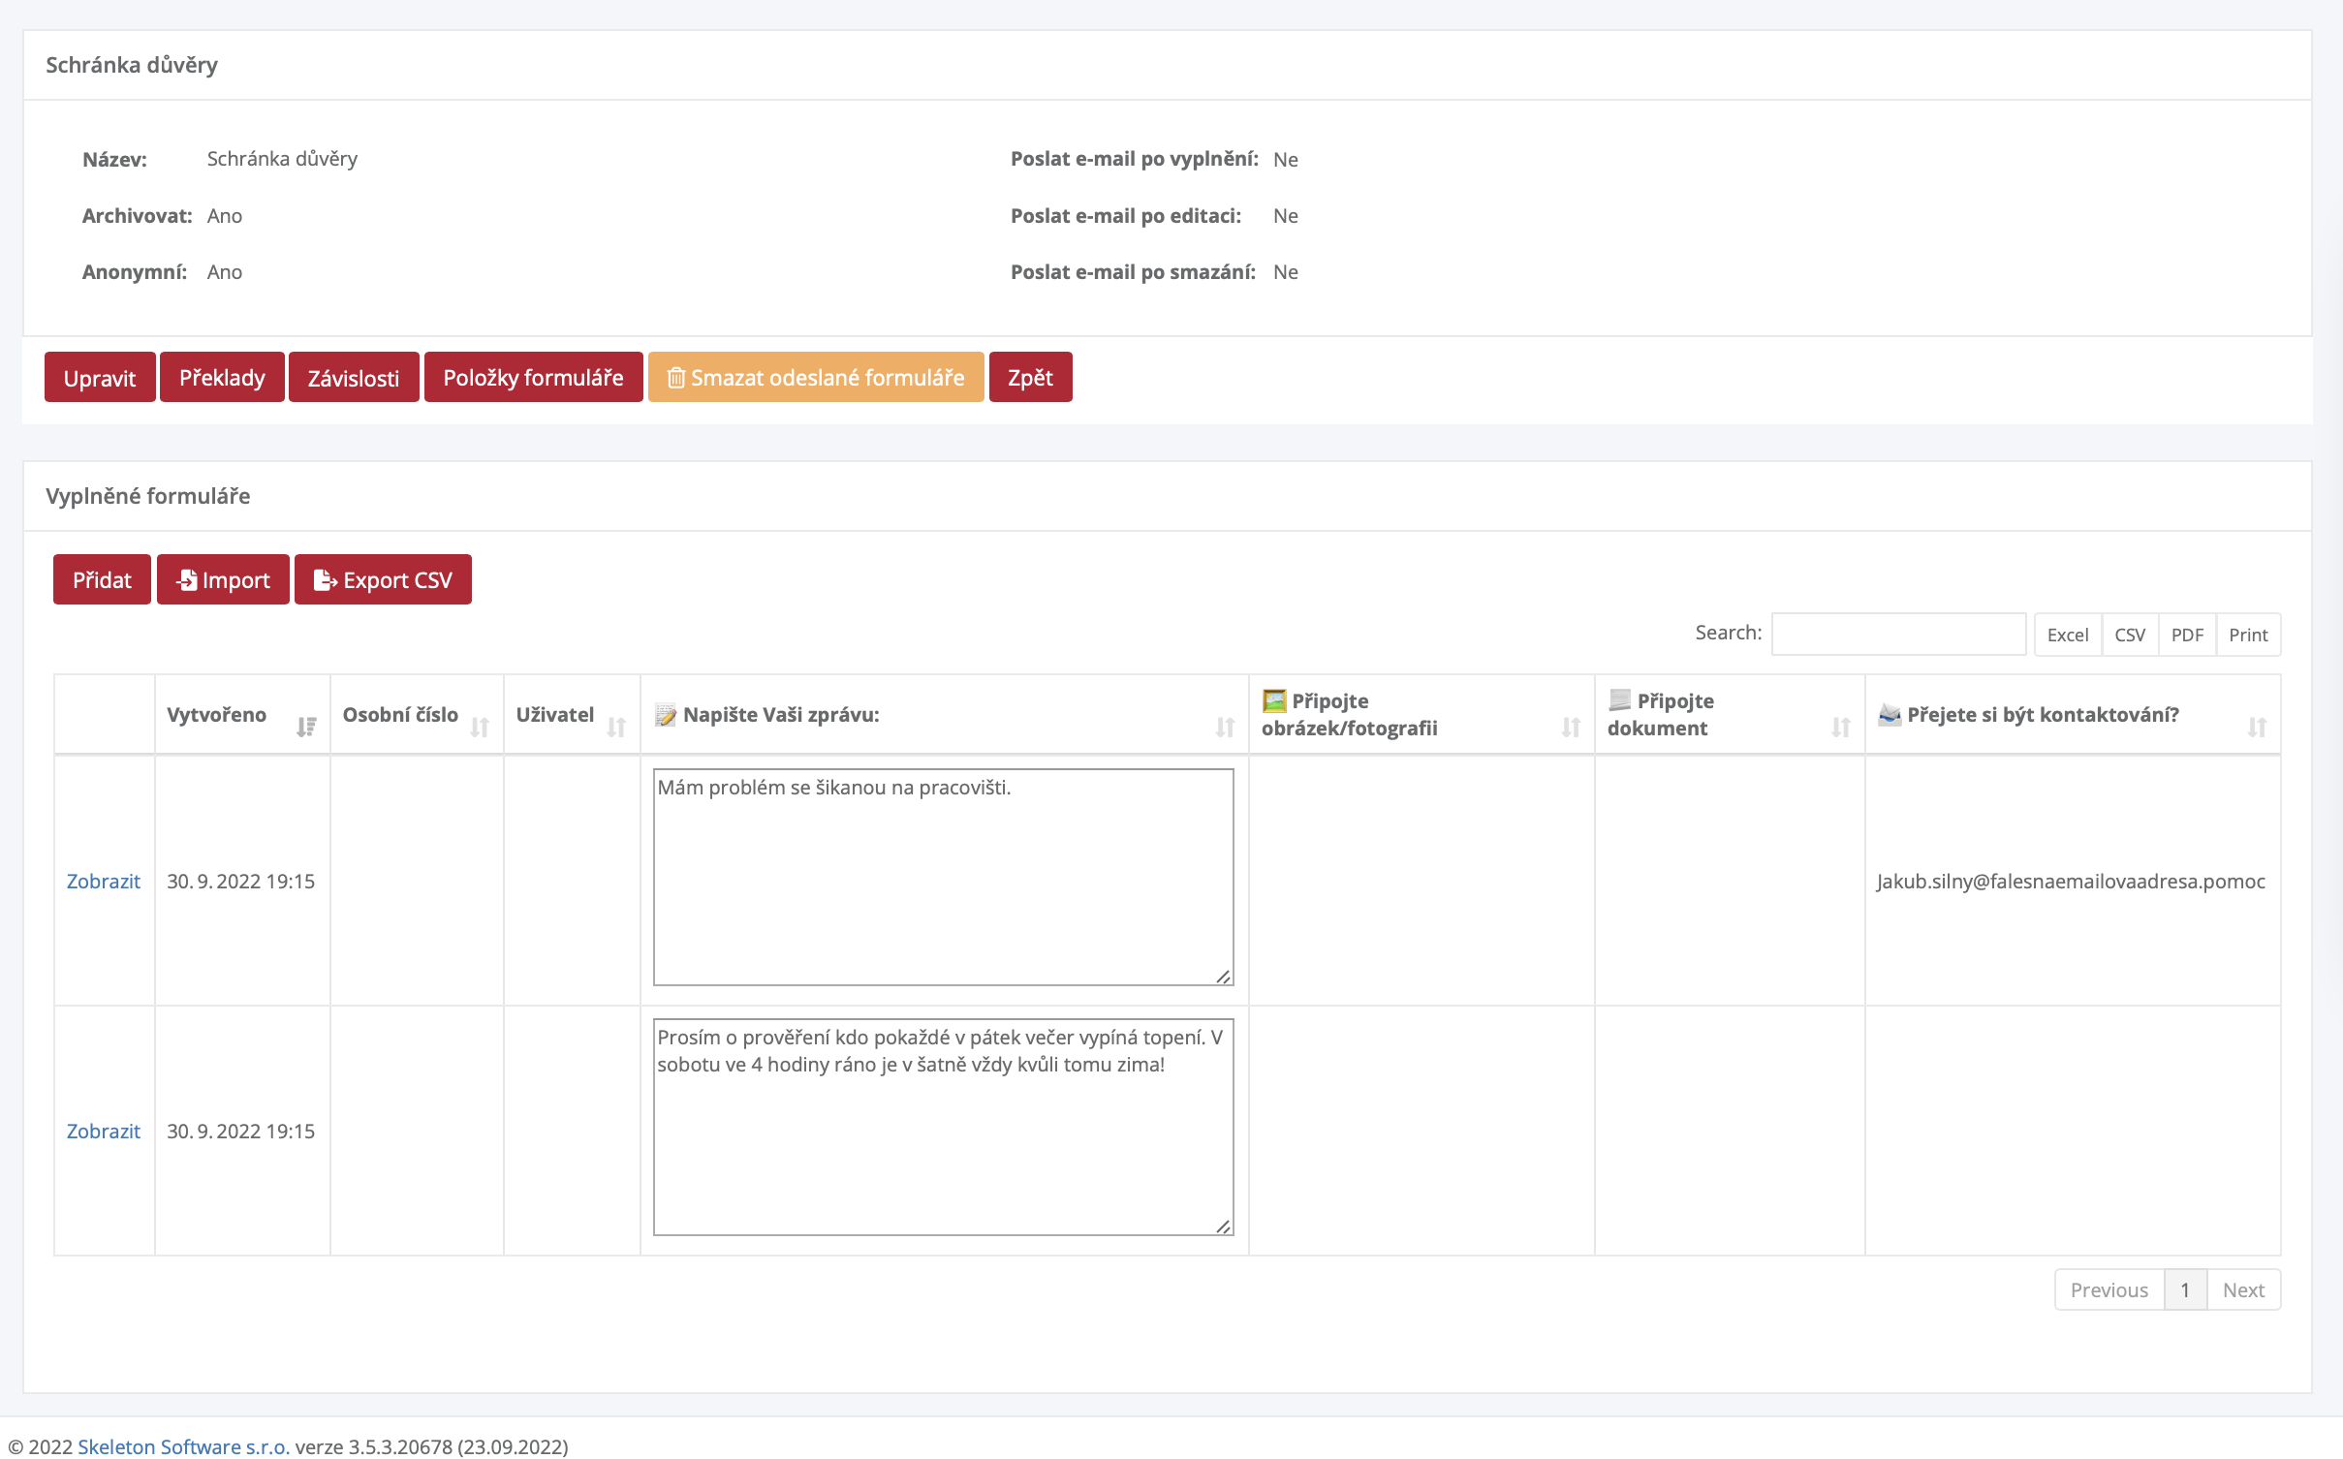Sort by Napište Vaši zprávu column

(x=1225, y=727)
